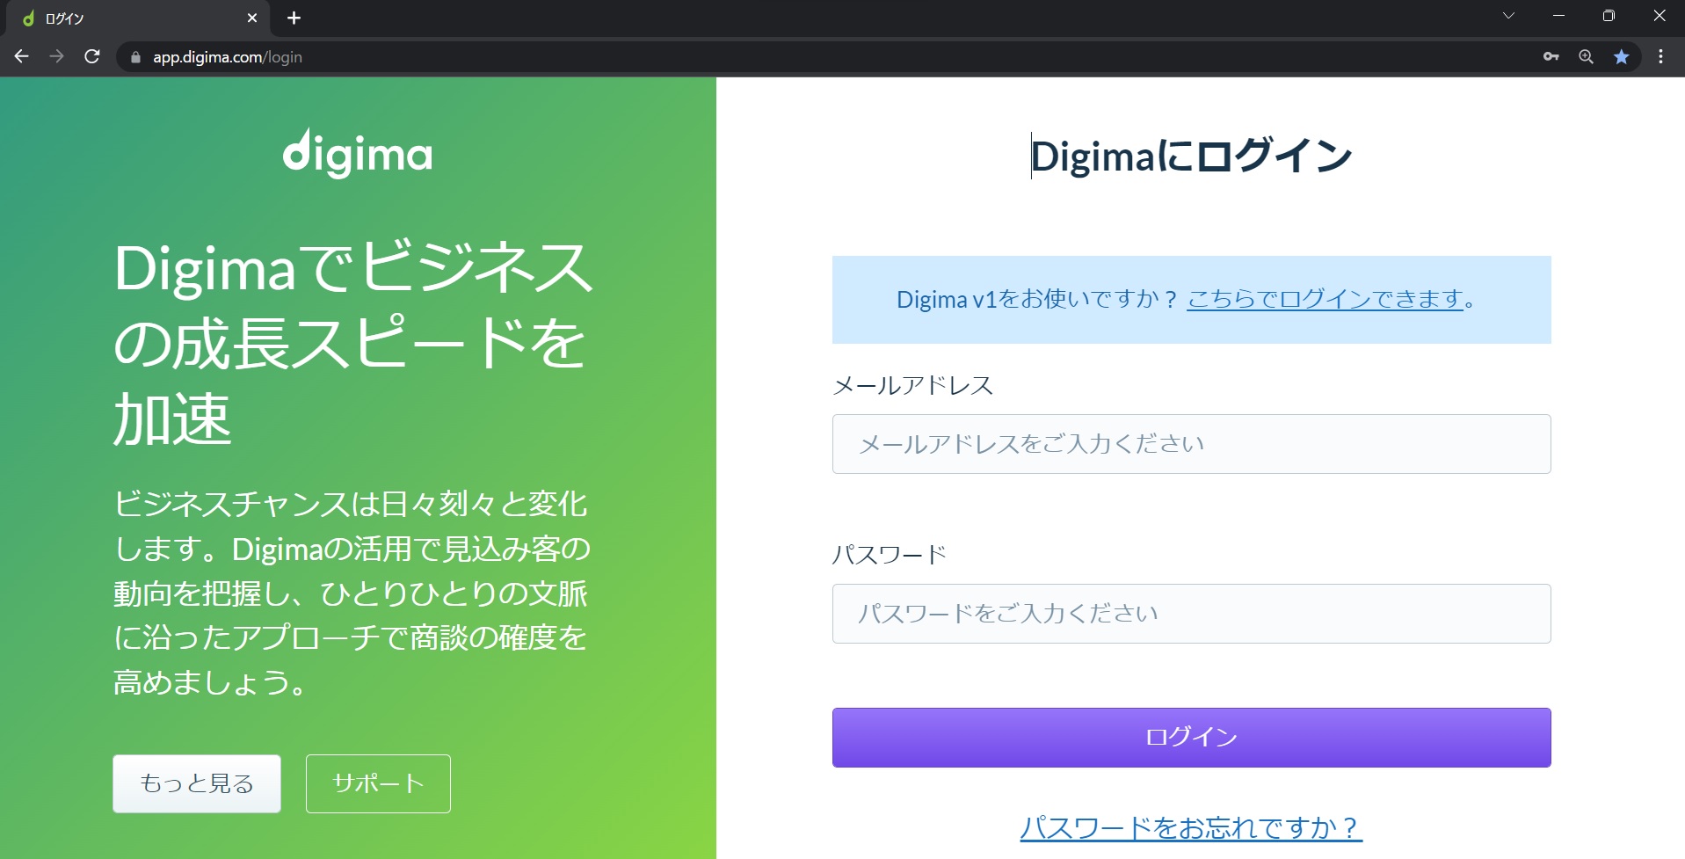Click the パスワード input field

pyautogui.click(x=1191, y=614)
